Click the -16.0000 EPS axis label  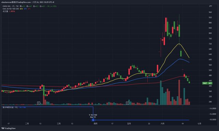[212, 114]
